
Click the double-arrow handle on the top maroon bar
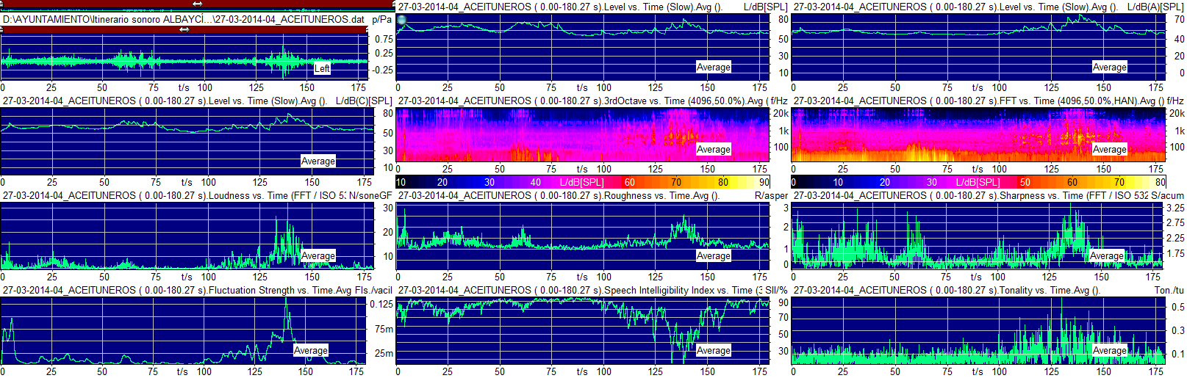click(197, 4)
